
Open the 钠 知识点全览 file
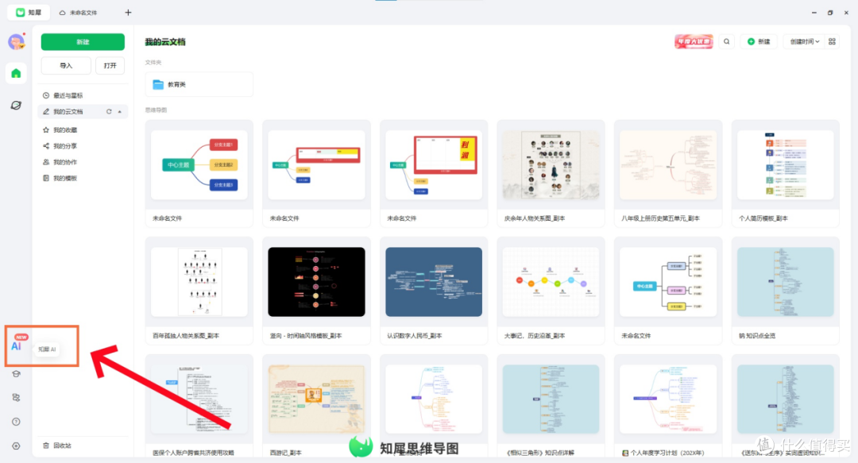[x=785, y=291]
